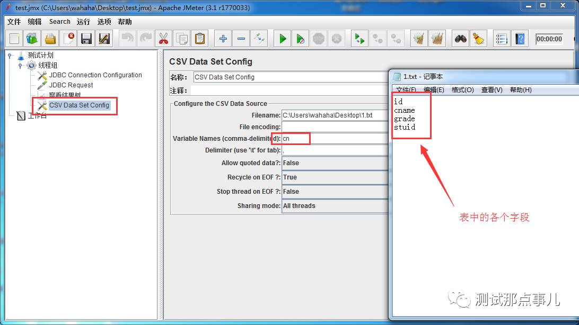Viewport: 579px width, 325px height.
Task: Collapse the 线程组 tree node handle
Action: click(x=20, y=66)
